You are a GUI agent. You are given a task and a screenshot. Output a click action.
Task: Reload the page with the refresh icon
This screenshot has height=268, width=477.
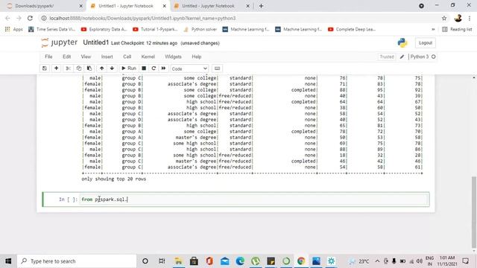(x=30, y=18)
